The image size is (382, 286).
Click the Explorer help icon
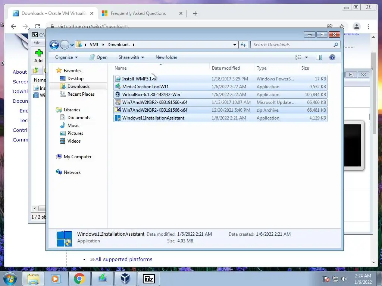pos(332,57)
